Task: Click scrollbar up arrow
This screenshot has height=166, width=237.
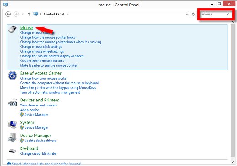Action: pos(232,22)
